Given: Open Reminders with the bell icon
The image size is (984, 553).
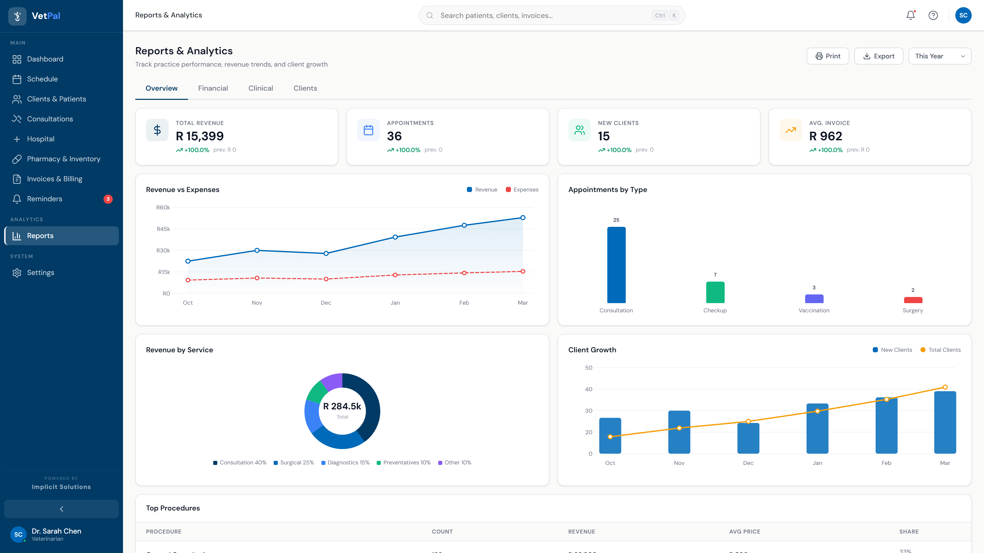Looking at the screenshot, I should pyautogui.click(x=17, y=199).
